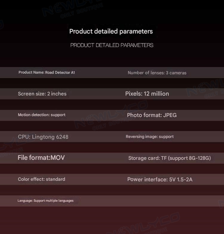Click the "Color effect: standard" row
The image size is (224, 234).
click(x=42, y=179)
